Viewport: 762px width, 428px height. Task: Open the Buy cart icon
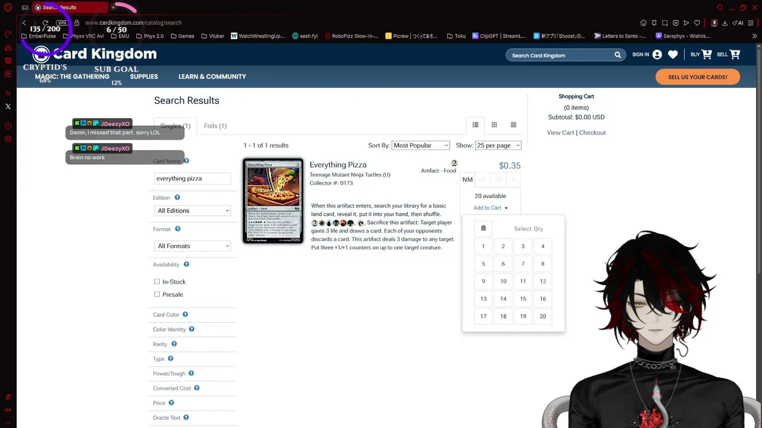tap(707, 55)
